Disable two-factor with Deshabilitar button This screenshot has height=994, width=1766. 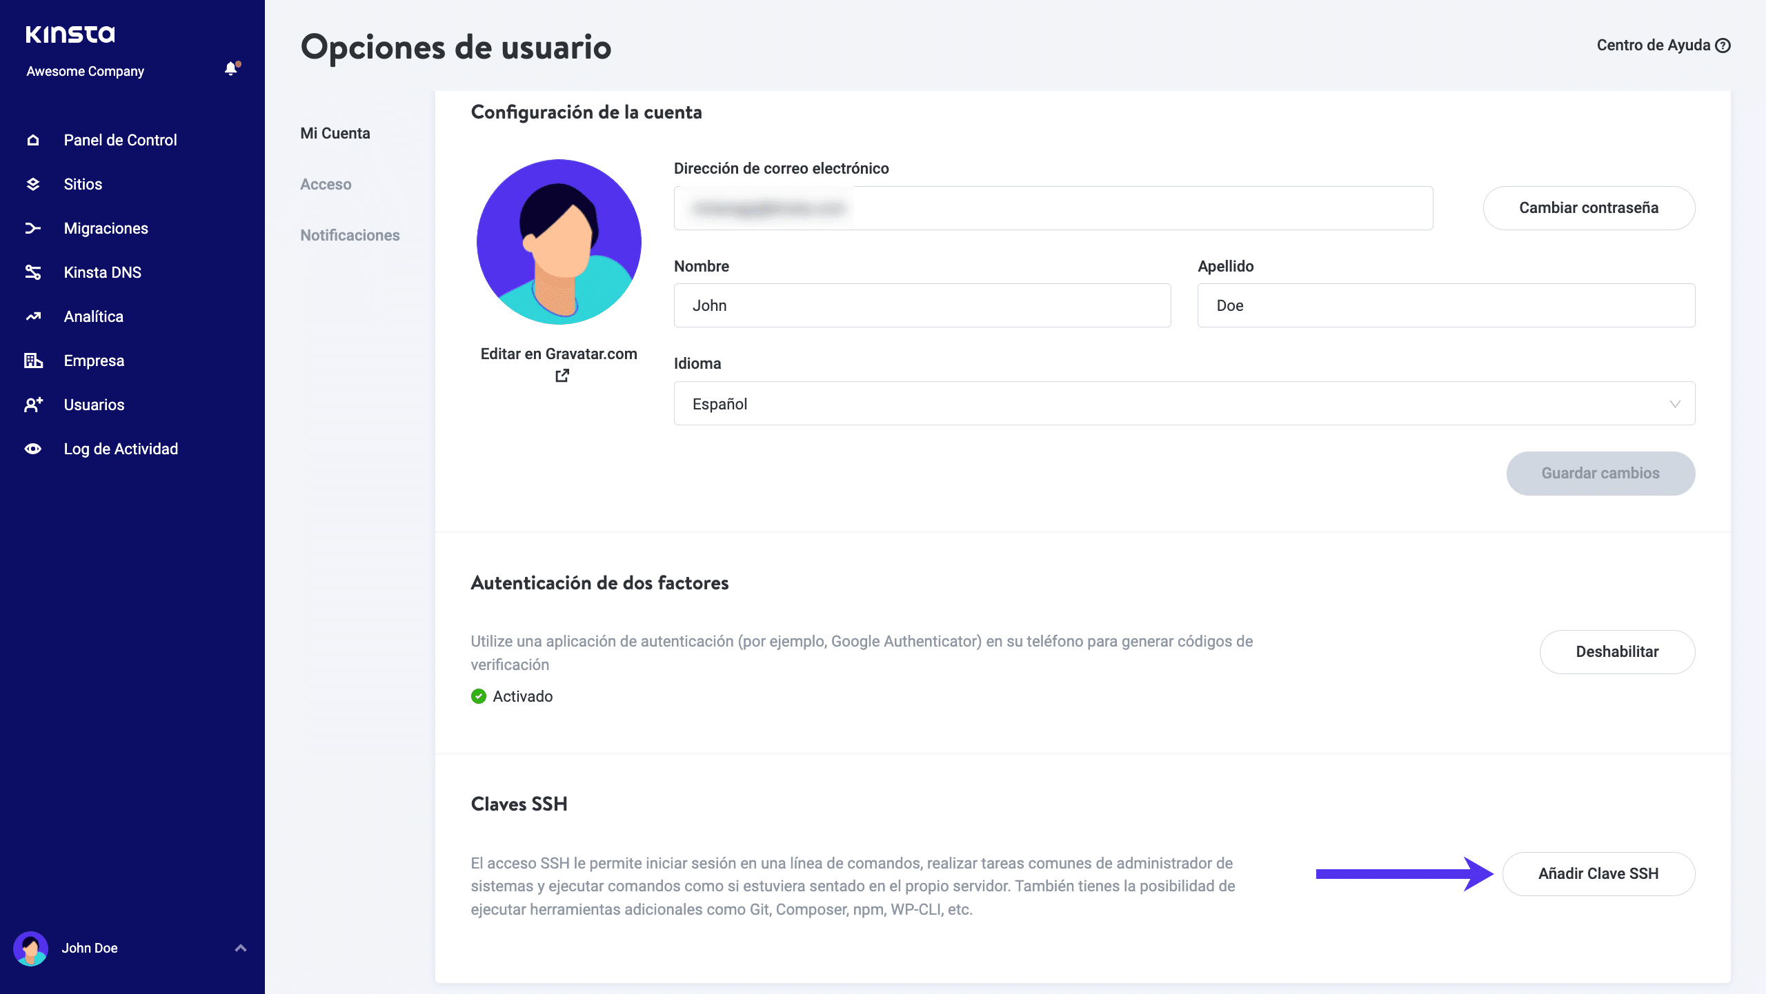click(x=1617, y=651)
